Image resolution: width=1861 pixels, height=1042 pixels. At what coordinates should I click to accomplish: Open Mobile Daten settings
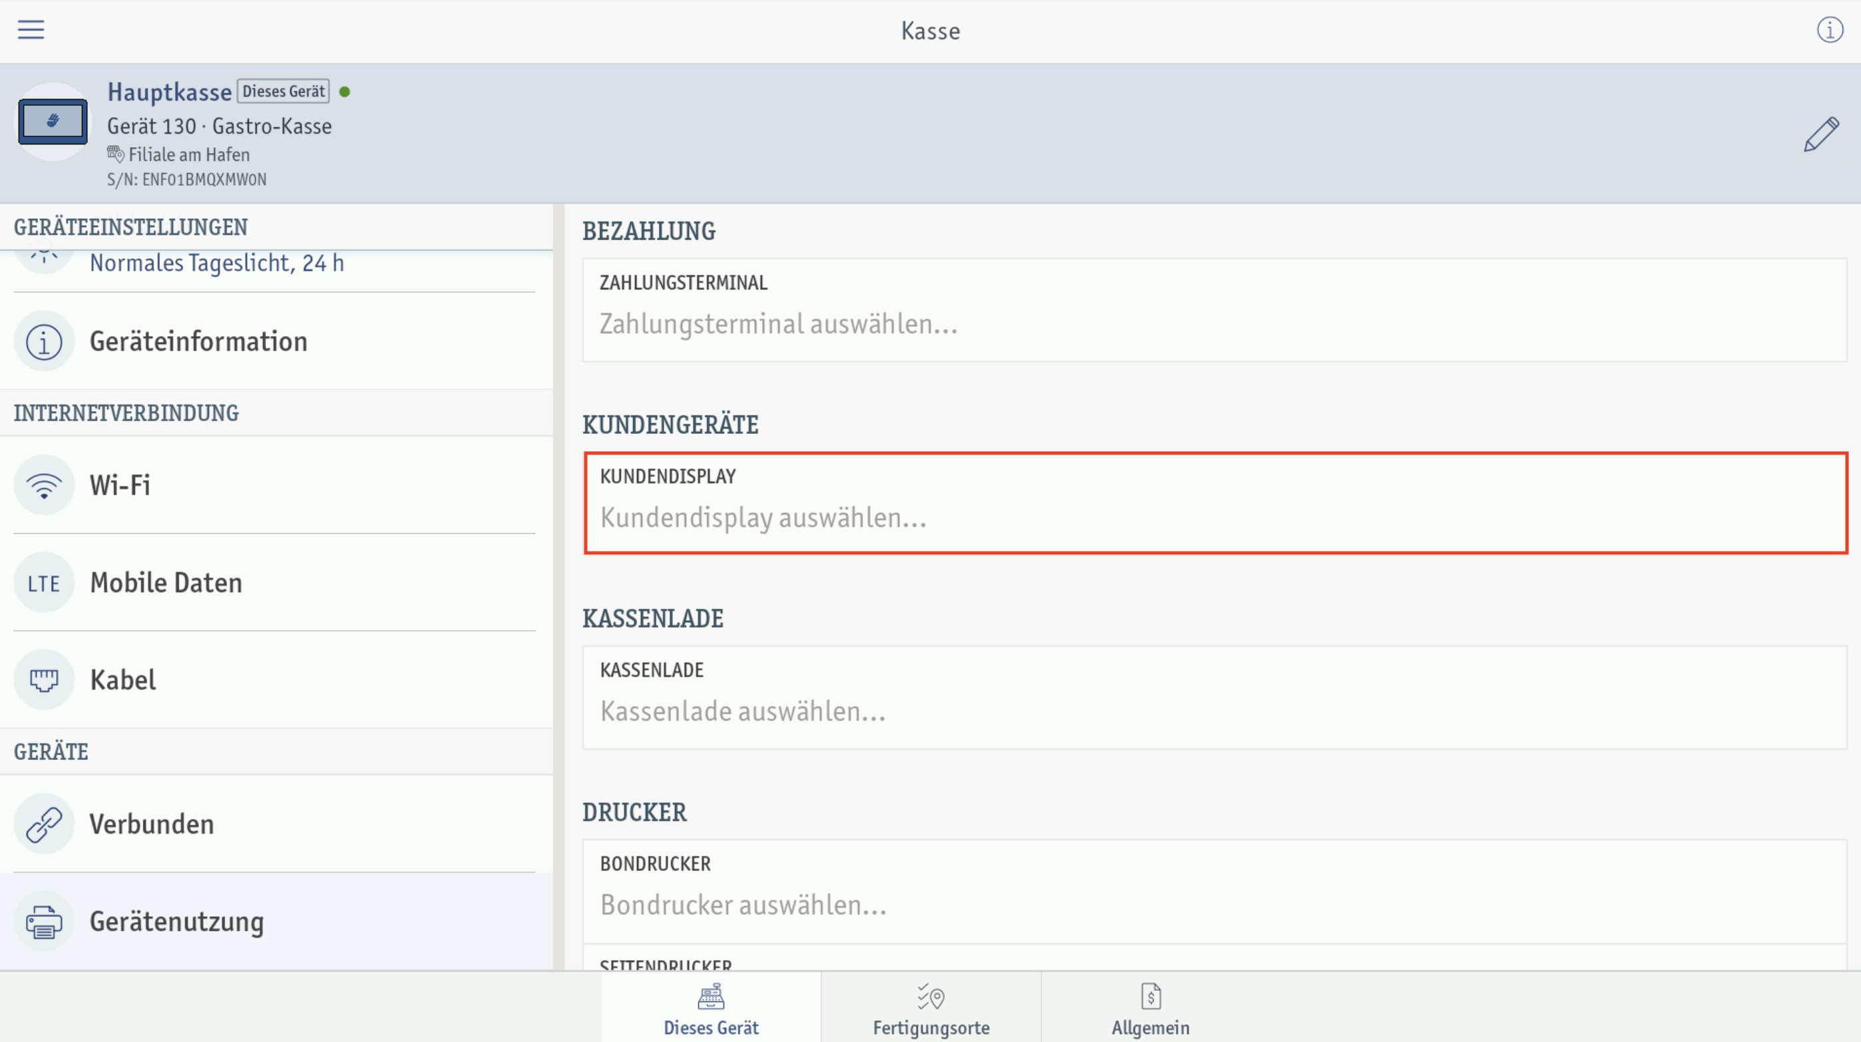(x=276, y=583)
